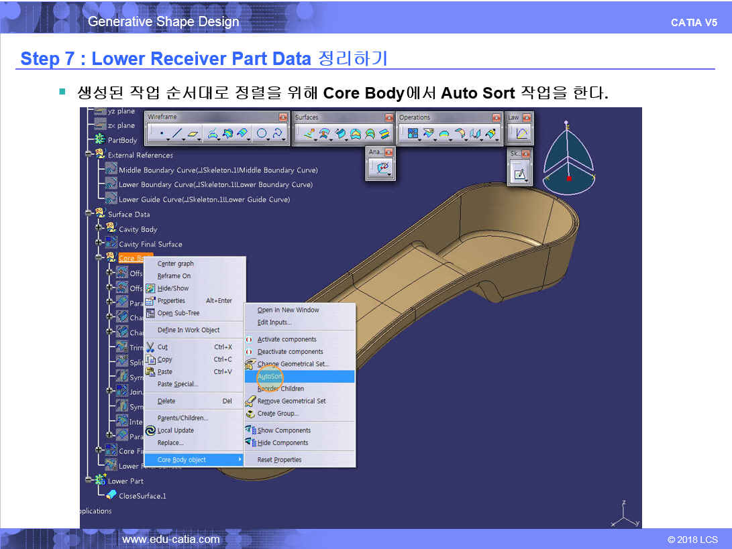Close the Wireframe toolbar
Viewport: 732px width, 549px height.
283,117
